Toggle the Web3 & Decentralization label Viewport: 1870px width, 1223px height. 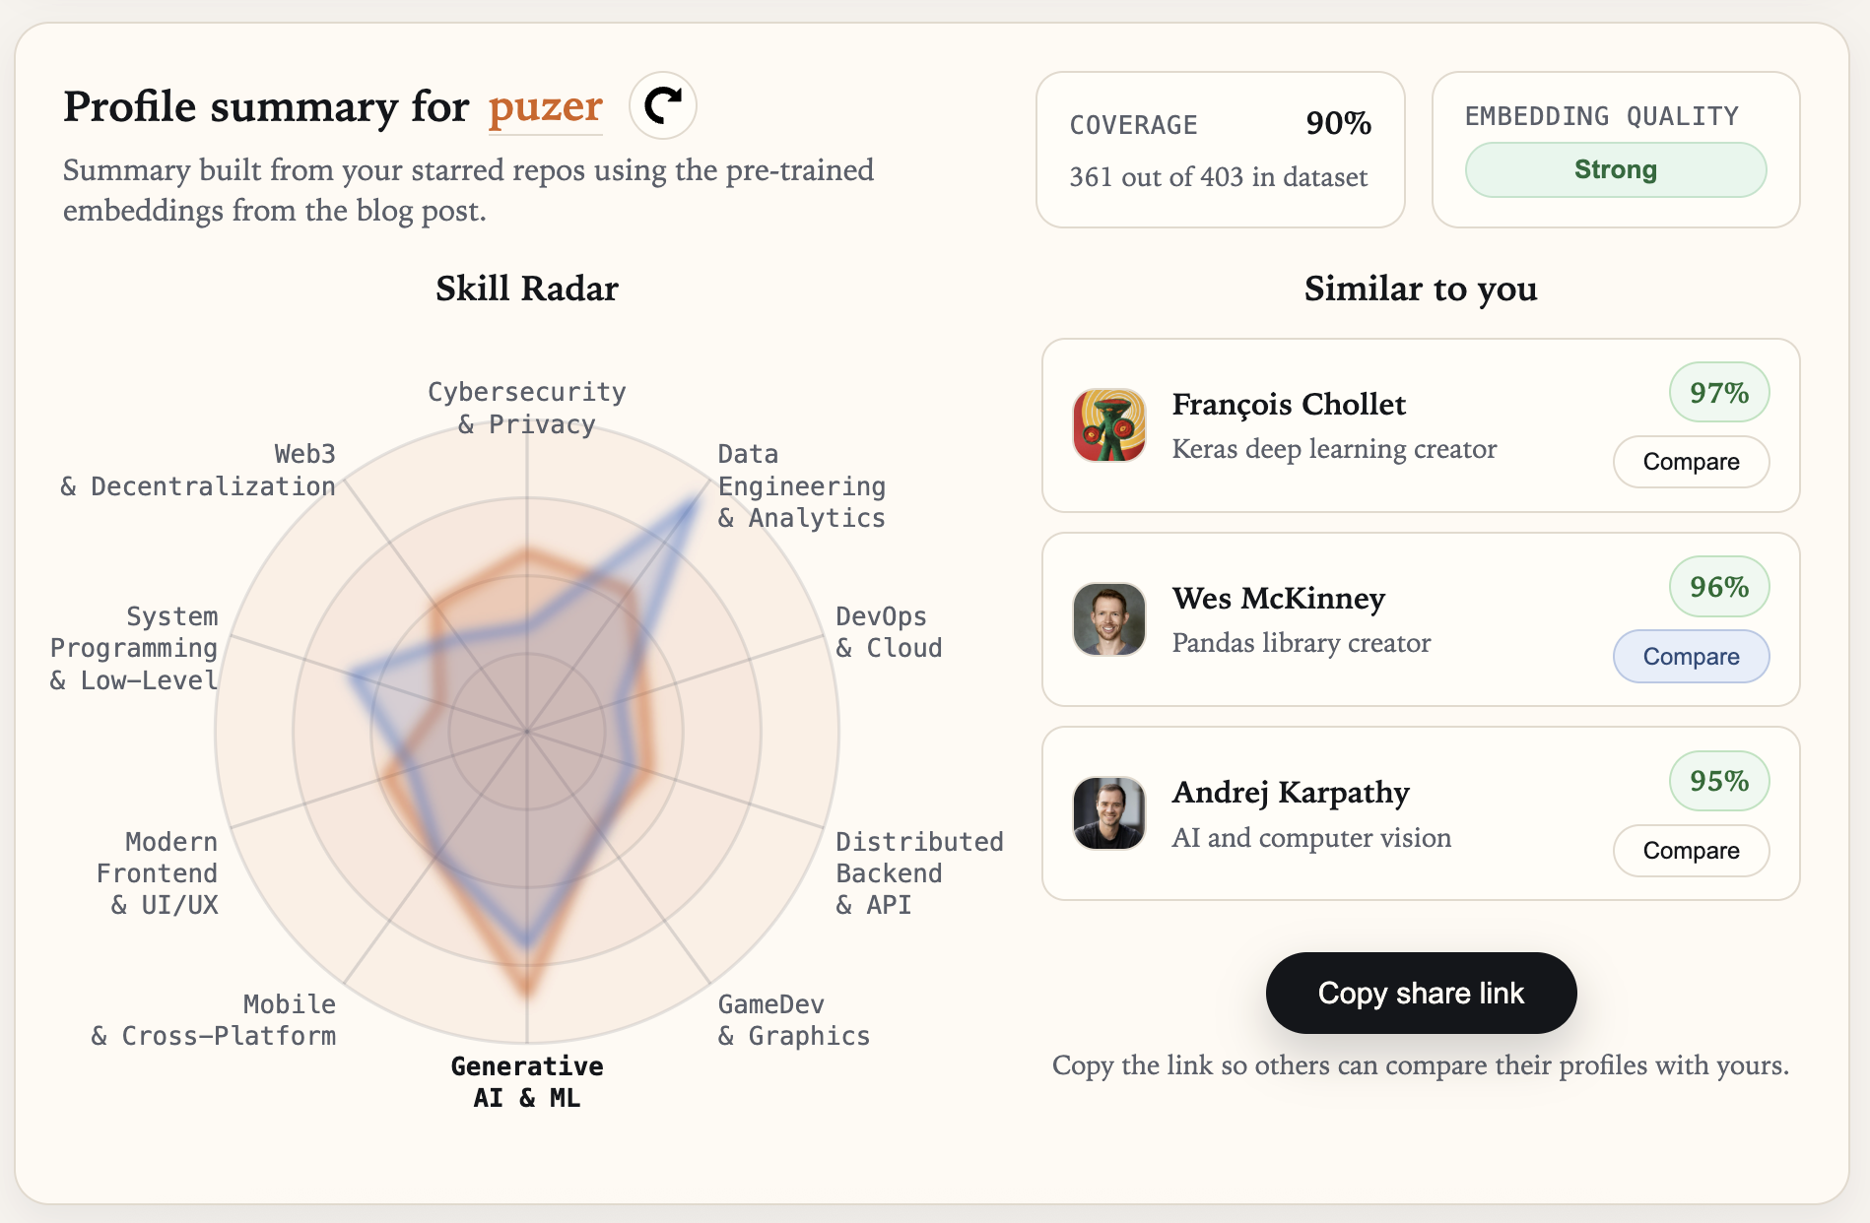[x=197, y=470]
